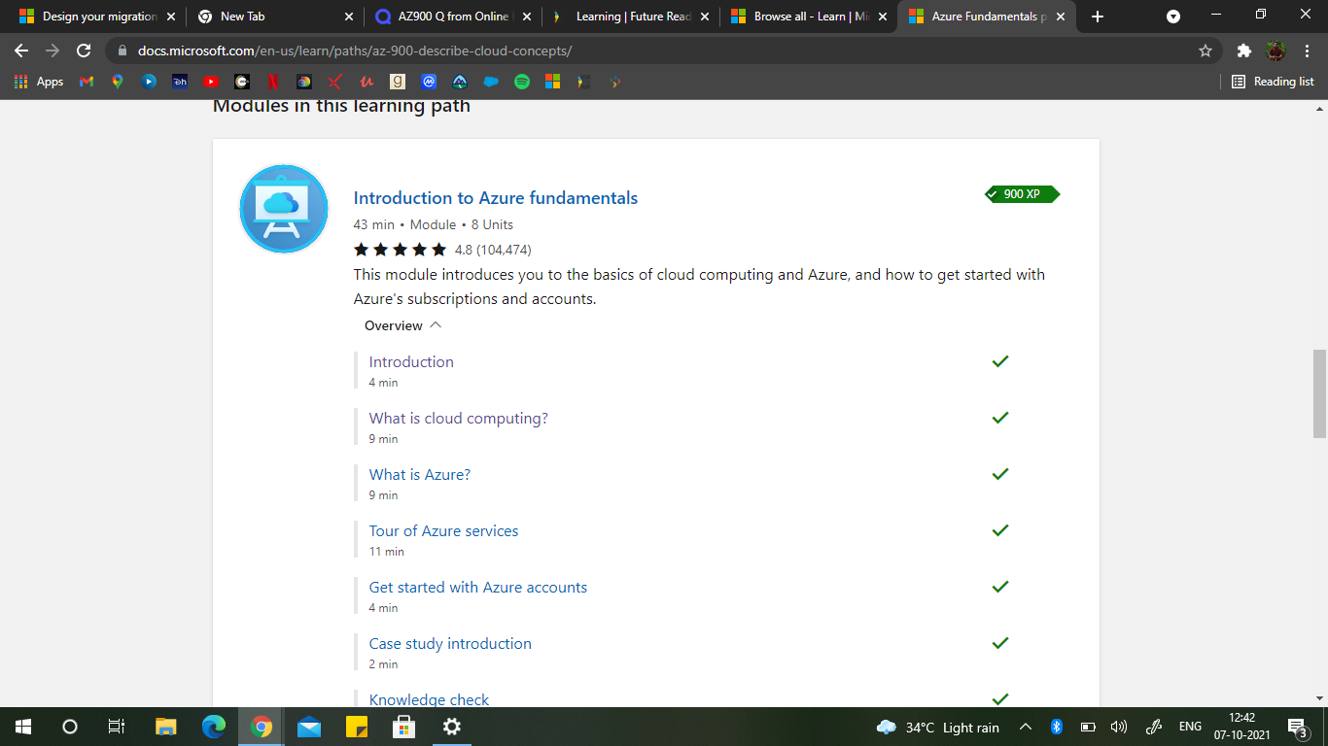This screenshot has height=746, width=1328.
Task: Open File Explorer from the taskbar
Action: 166,726
